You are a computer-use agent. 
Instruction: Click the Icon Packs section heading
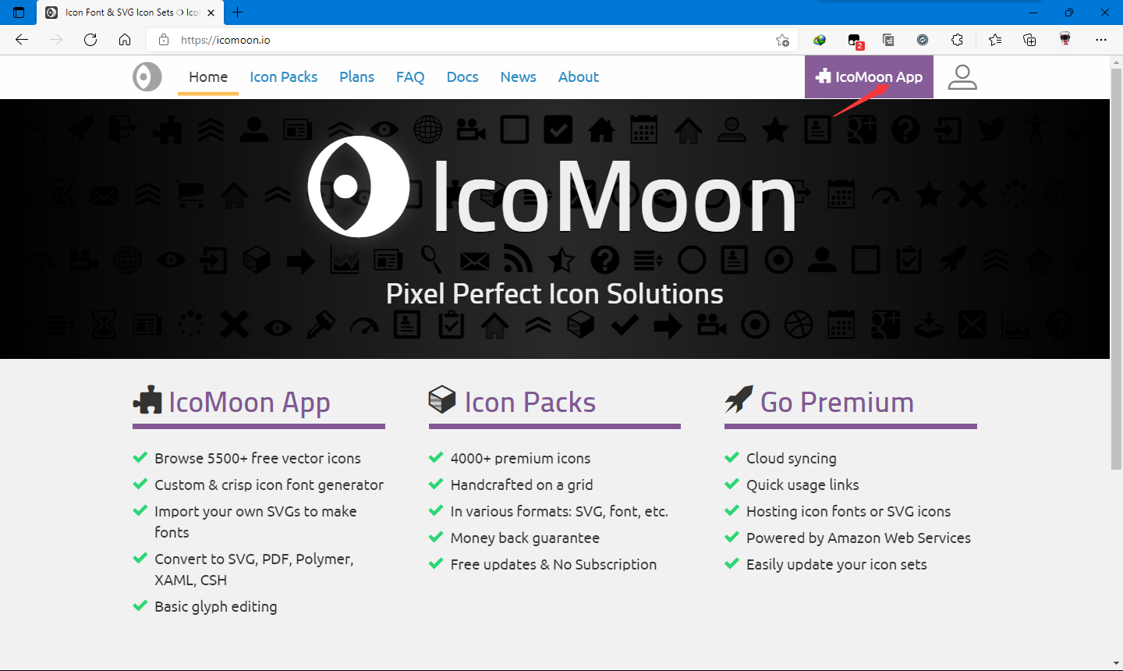tap(530, 402)
